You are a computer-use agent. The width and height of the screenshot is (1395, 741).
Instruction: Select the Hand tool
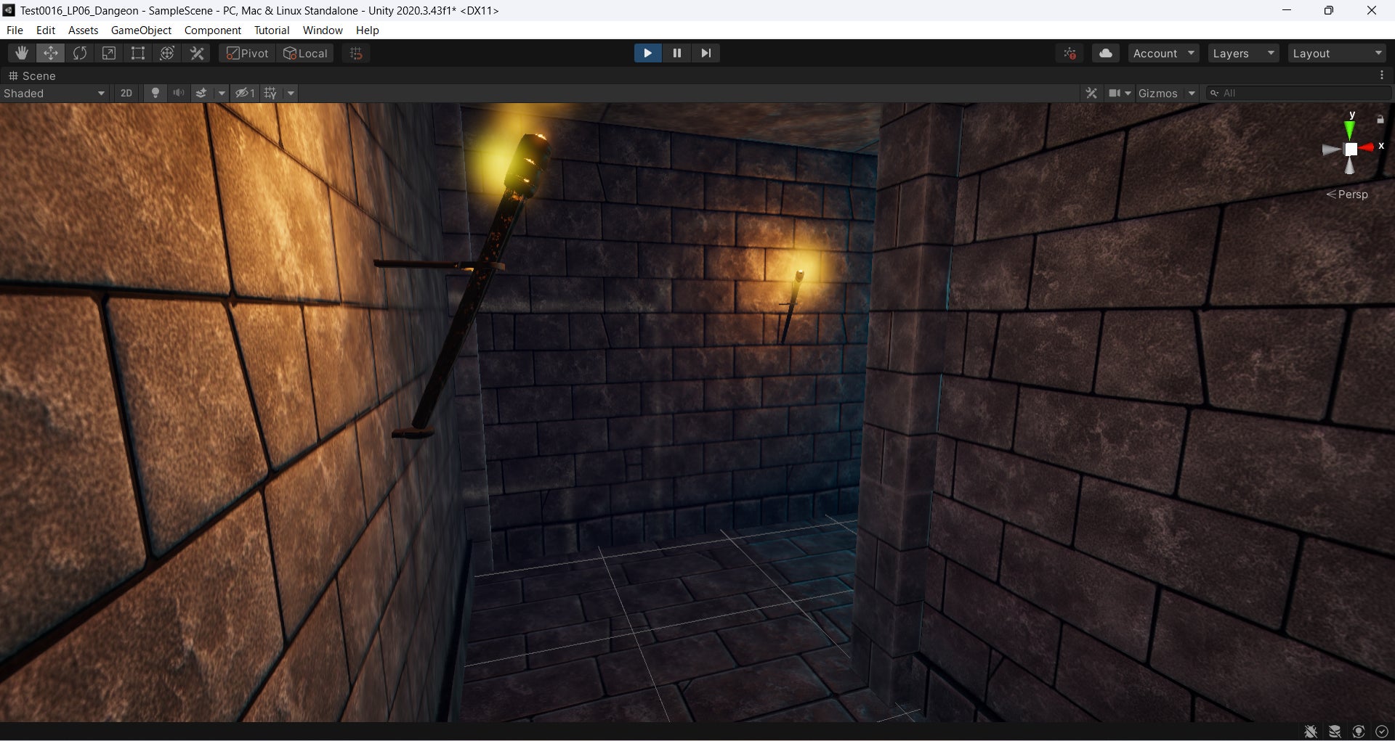pos(22,53)
